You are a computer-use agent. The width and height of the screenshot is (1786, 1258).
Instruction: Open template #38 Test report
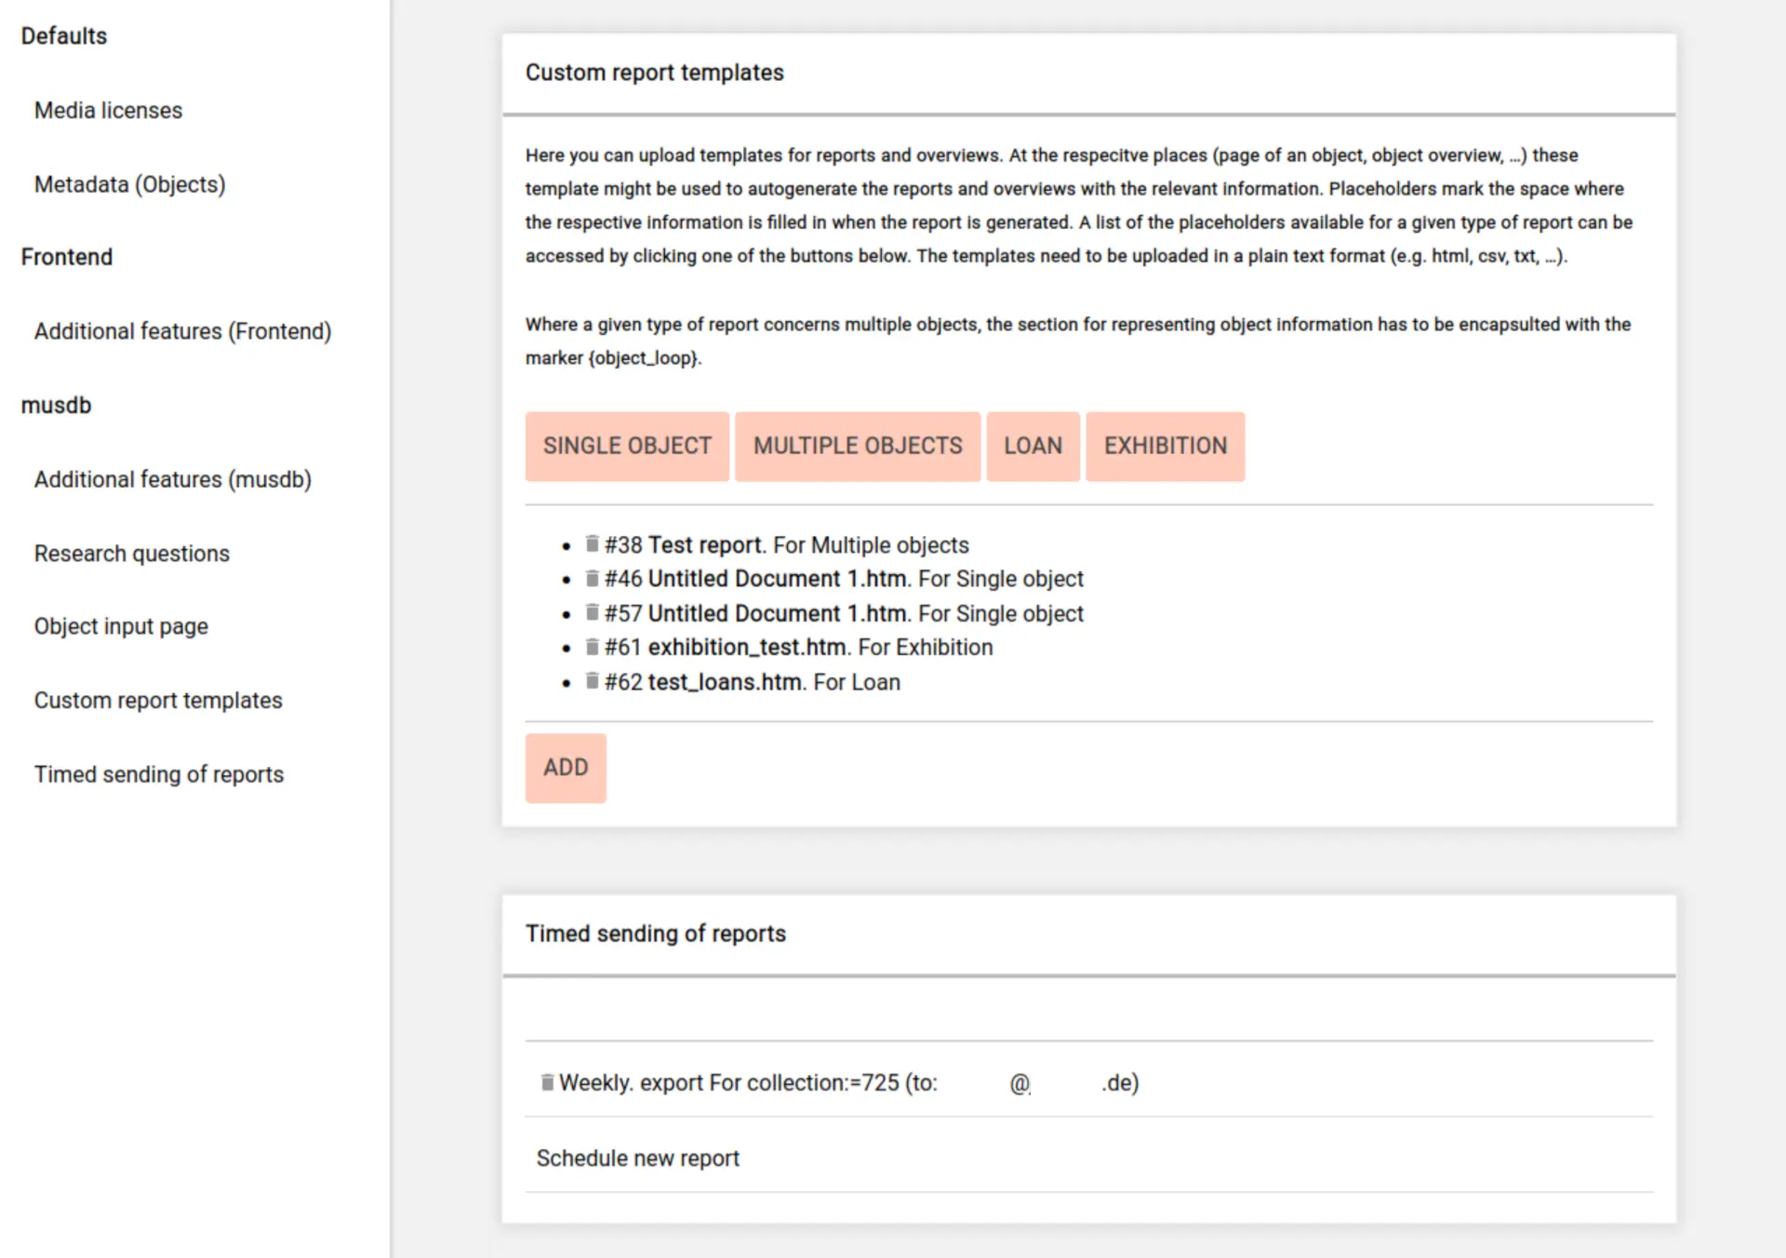coord(704,545)
